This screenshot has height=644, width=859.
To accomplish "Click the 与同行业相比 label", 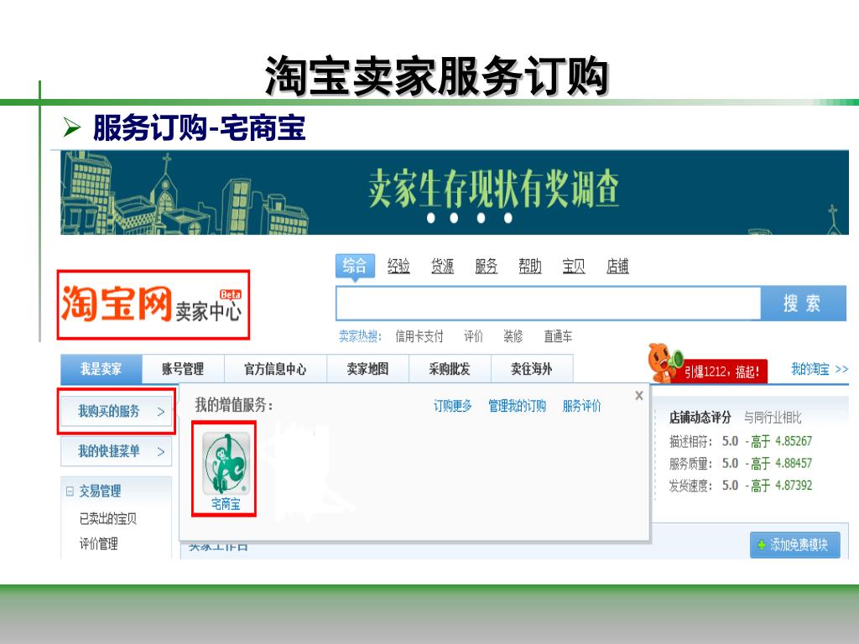I will click(773, 418).
